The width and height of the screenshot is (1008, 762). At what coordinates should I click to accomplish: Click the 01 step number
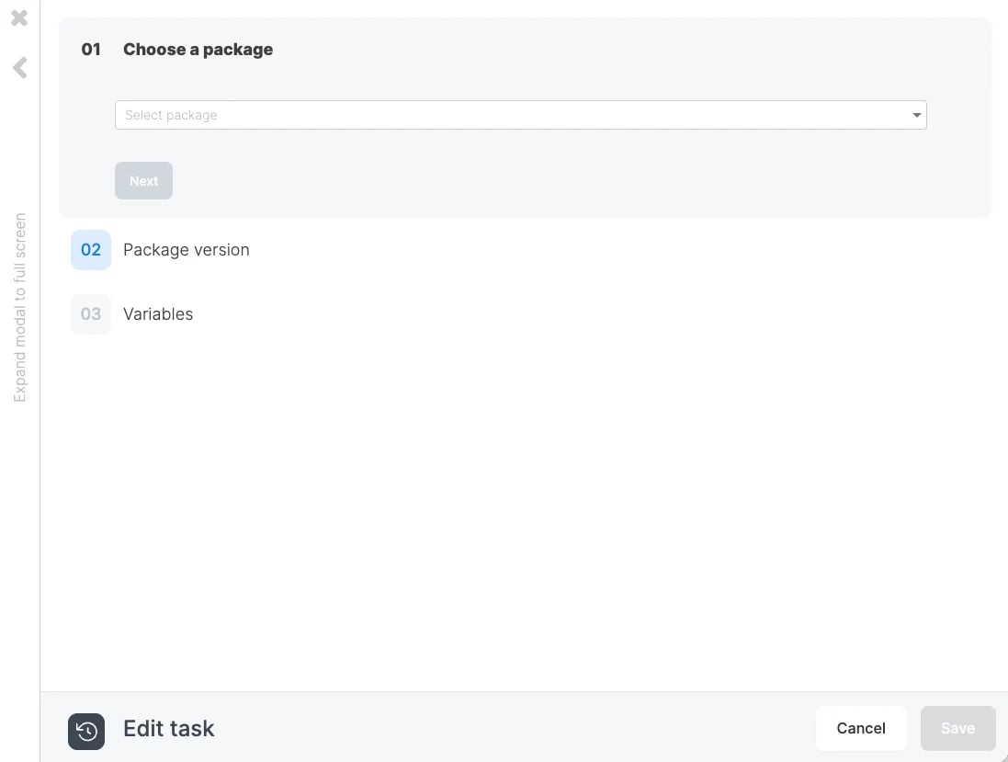91,50
